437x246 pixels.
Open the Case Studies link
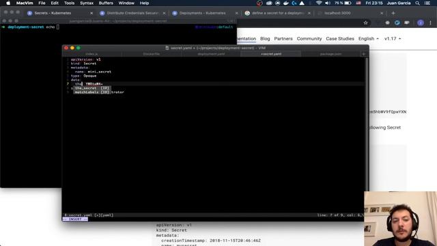click(x=340, y=38)
